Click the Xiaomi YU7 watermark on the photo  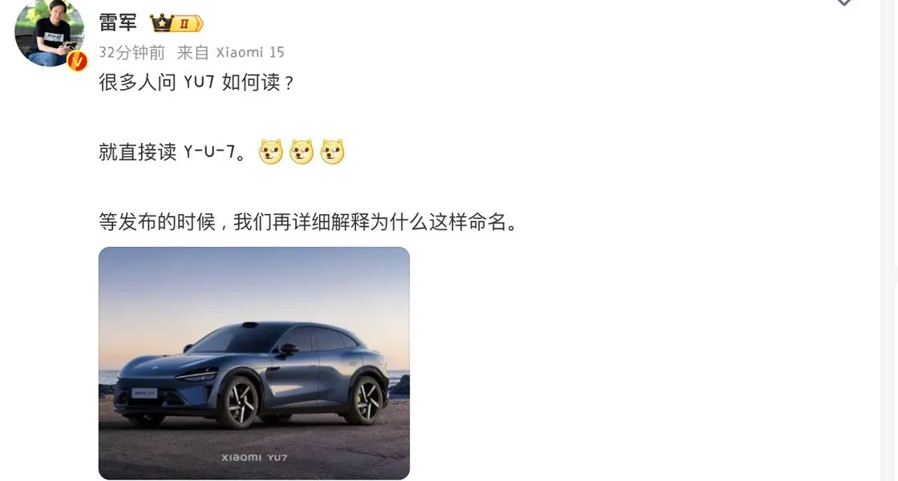254,458
